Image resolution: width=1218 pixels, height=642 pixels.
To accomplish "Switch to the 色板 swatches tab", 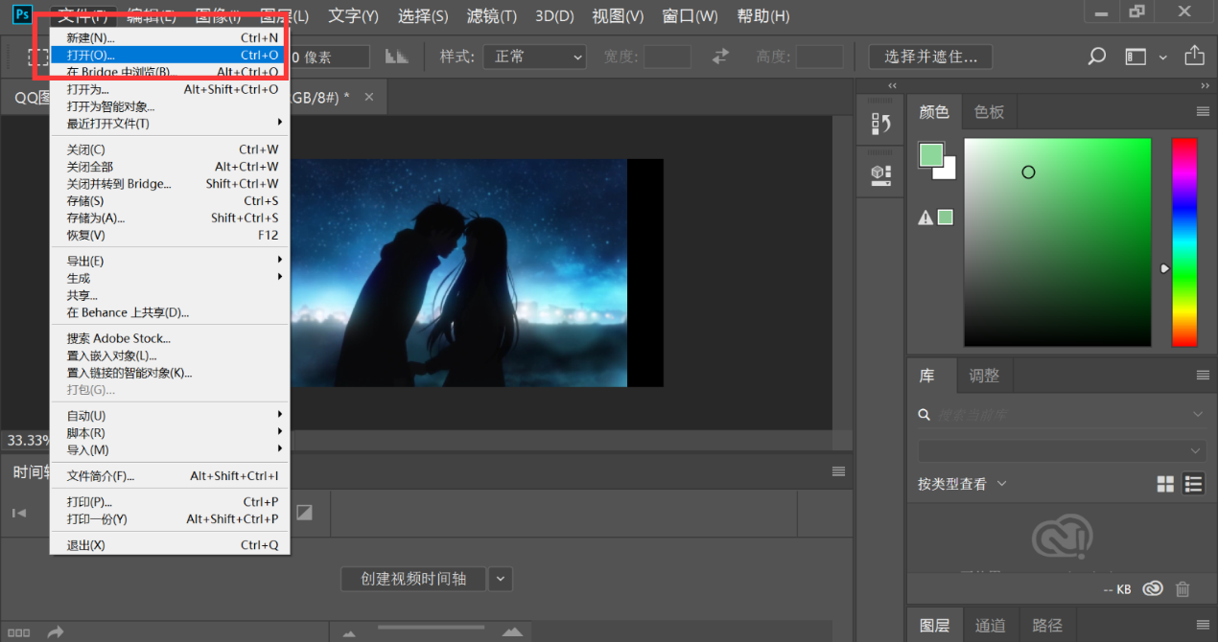I will [989, 112].
